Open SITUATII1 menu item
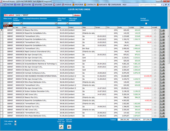This screenshot has height=131, width=170. click(26, 5)
